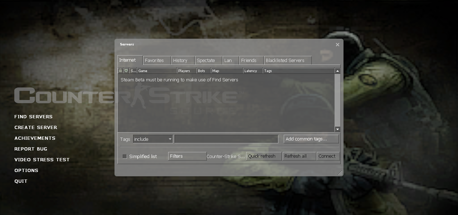Open the Favorites tab

tap(157, 61)
